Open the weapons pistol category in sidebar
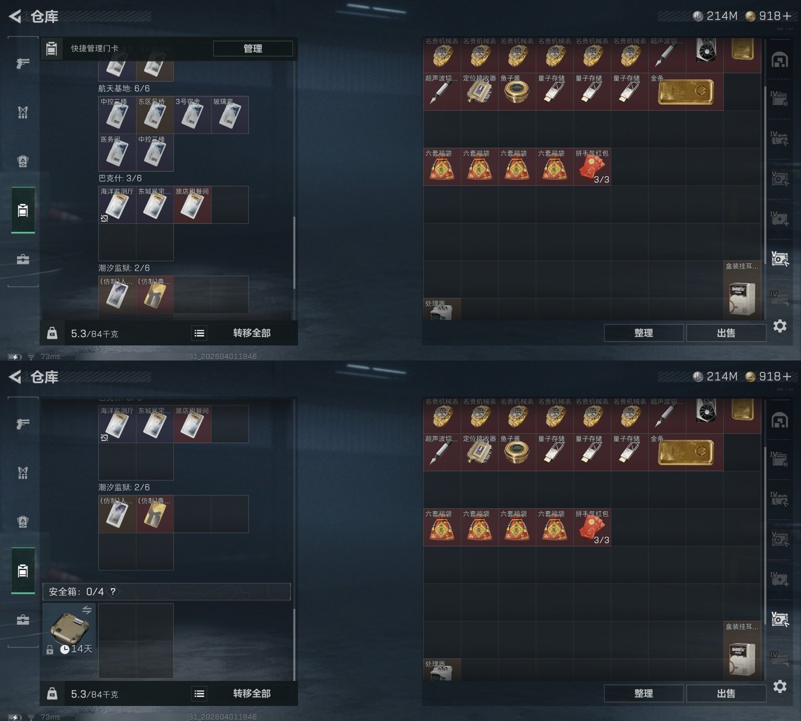 tap(23, 63)
